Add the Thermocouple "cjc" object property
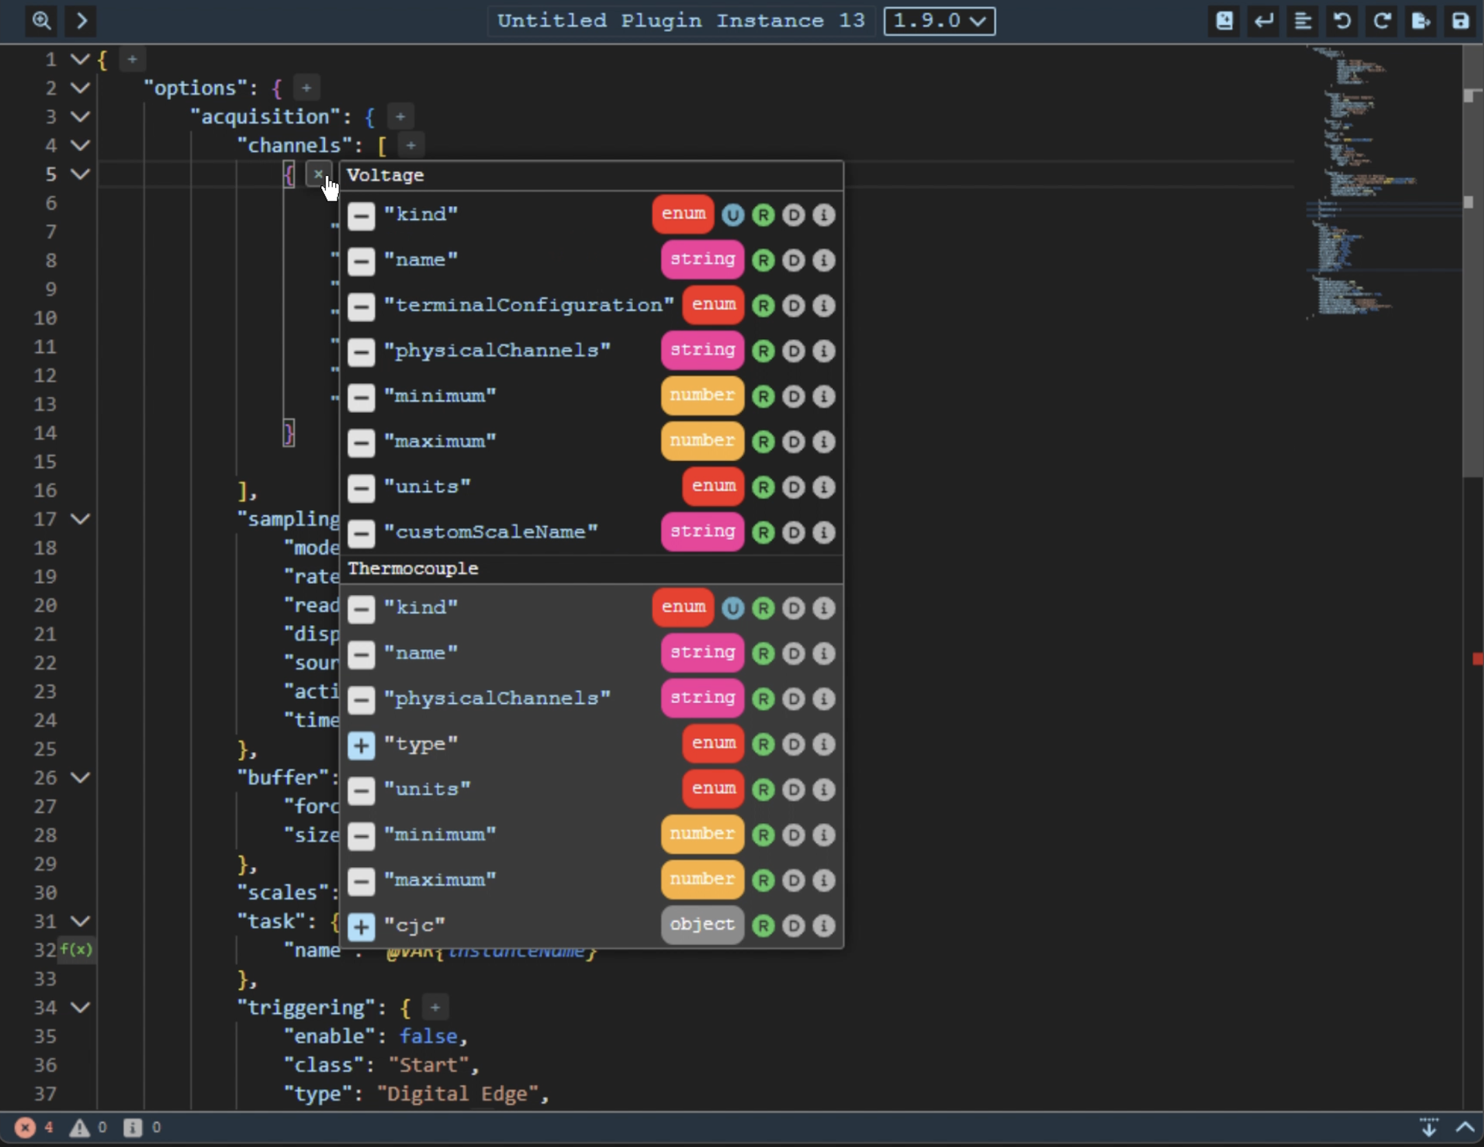1484x1147 pixels. [361, 926]
